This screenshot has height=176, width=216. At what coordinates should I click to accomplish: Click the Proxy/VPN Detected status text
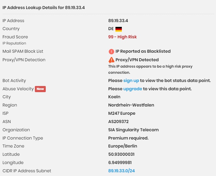click(137, 60)
